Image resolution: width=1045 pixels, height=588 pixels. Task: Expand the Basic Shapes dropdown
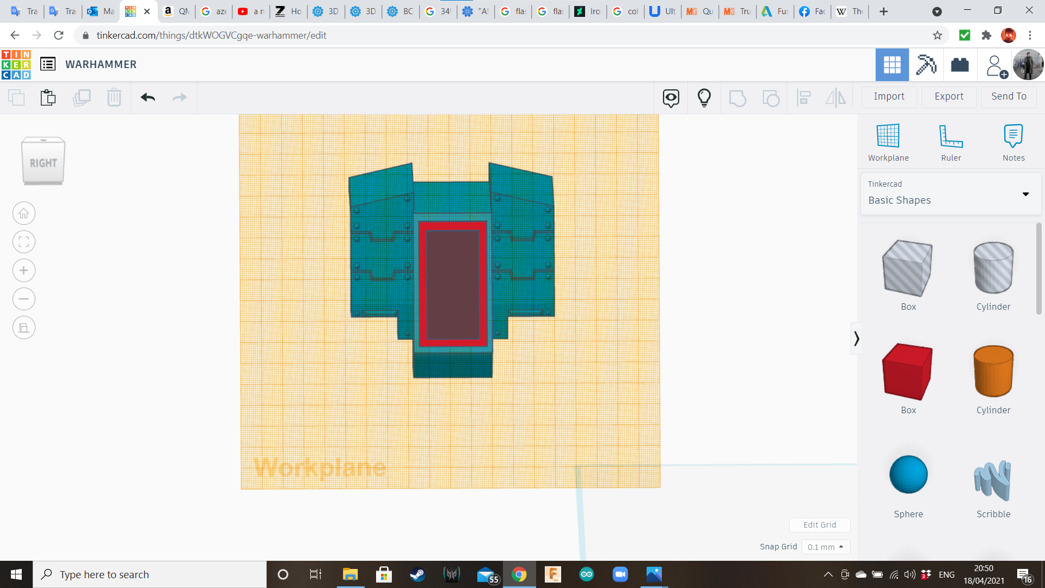point(1025,194)
